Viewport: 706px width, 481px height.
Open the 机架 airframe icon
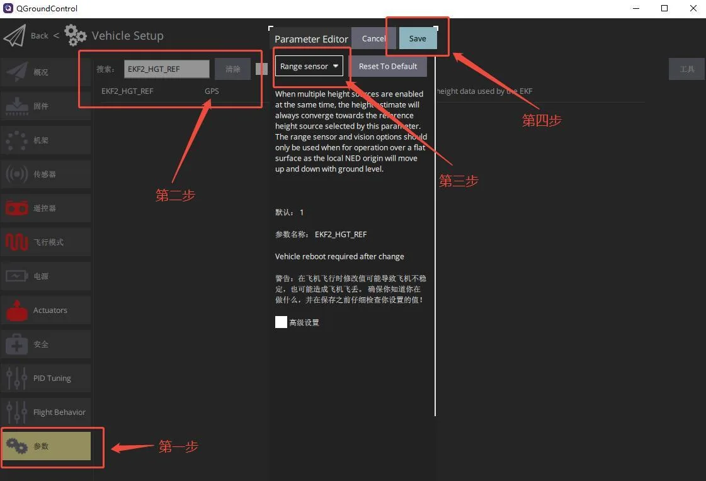coord(16,140)
